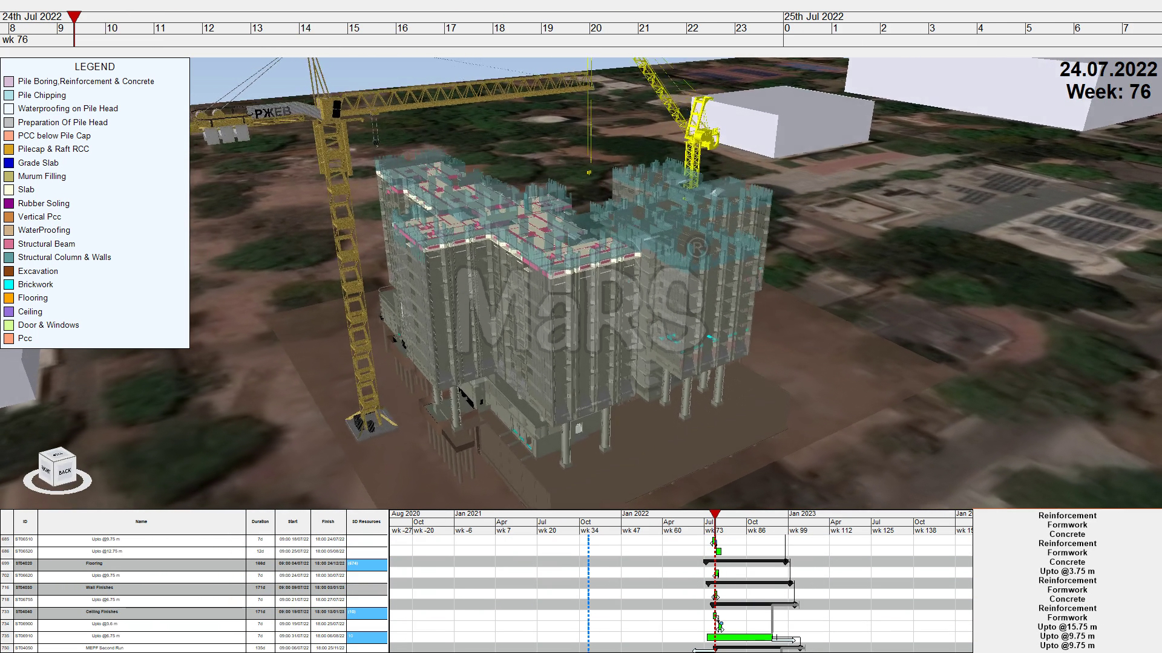Click task ID ST06510
This screenshot has width=1162, height=653.
(x=25, y=539)
